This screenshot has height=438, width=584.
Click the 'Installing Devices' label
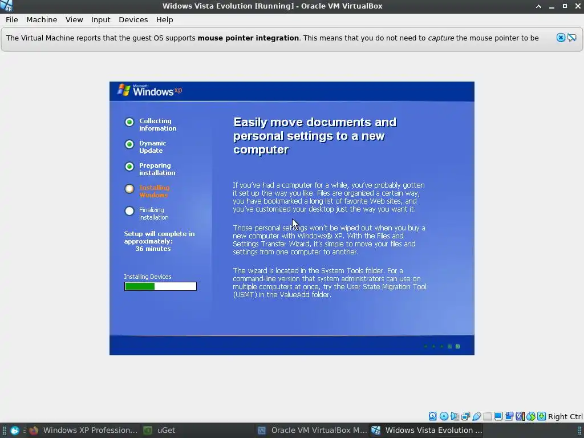[x=148, y=277]
